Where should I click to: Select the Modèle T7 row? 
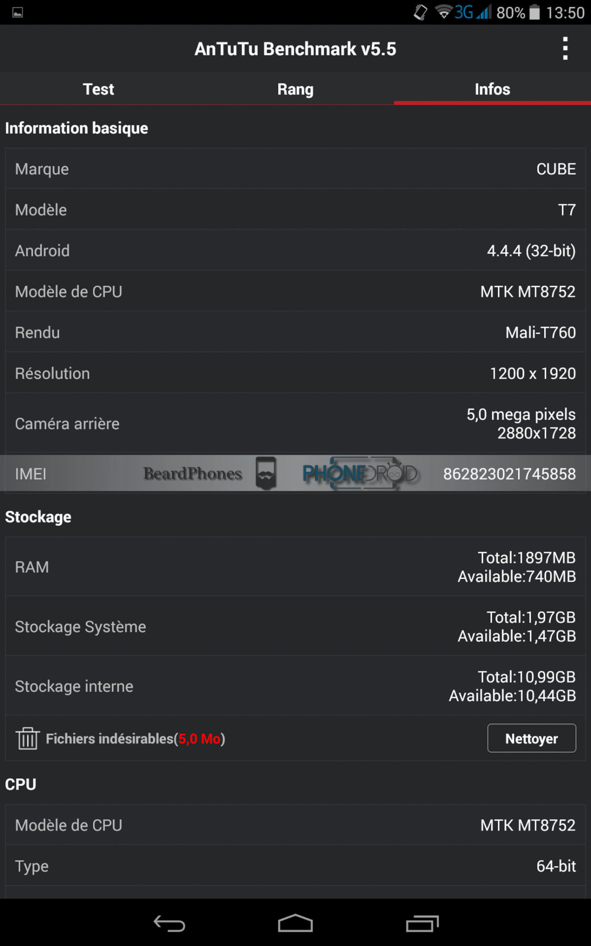click(x=295, y=209)
